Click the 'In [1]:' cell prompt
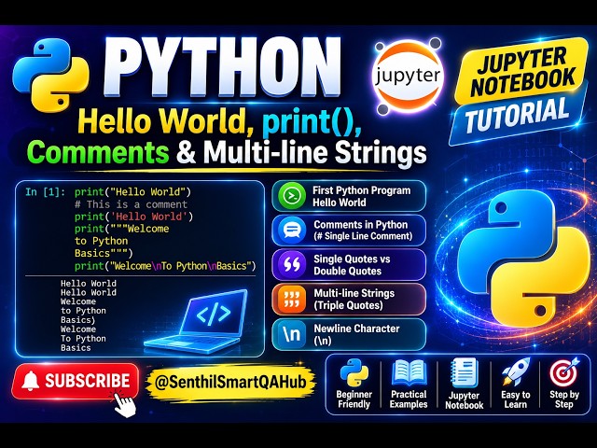Screen dimensions: 597x448 coord(46,191)
